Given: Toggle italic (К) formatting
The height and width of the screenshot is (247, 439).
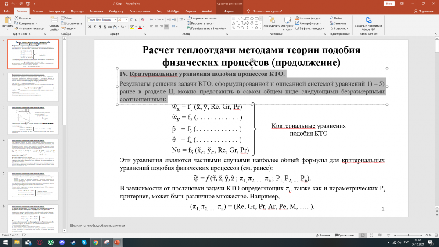Looking at the screenshot, I should click(x=95, y=27).
